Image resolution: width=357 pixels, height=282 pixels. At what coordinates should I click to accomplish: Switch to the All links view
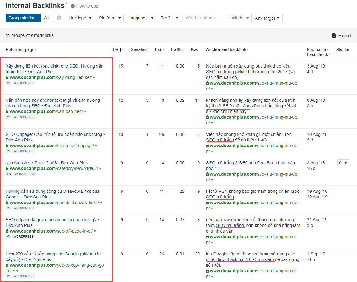click(x=47, y=18)
